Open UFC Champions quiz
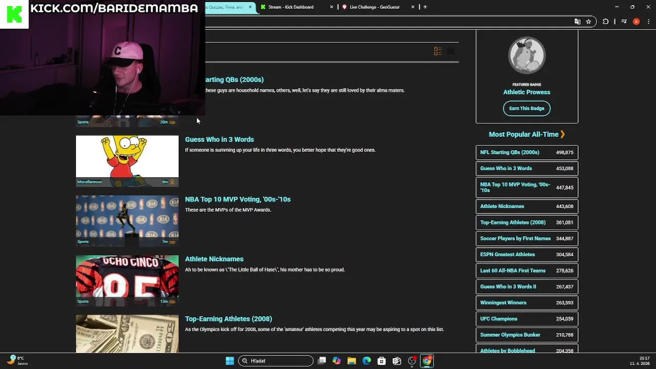 tap(527, 319)
